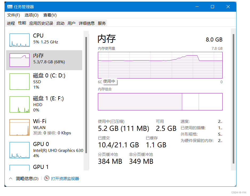
Task: Click the 内存组合 composition bar
Action: point(160,102)
